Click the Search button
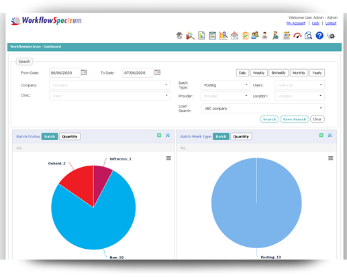Screen dimensions: 347x277 (269, 119)
